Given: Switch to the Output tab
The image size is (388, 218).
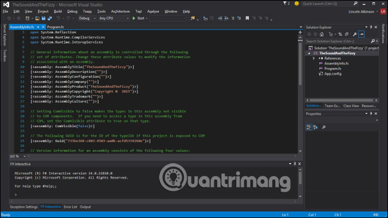Looking at the screenshot, I should 85,207.
